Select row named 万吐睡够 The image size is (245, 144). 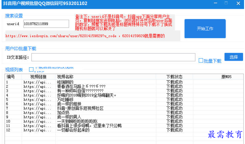point(124,100)
